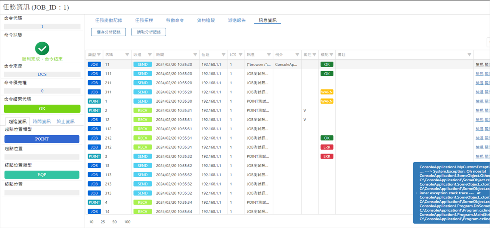Open the 類型 column filter icon
The height and width of the screenshot is (228, 490).
[x=99, y=55]
